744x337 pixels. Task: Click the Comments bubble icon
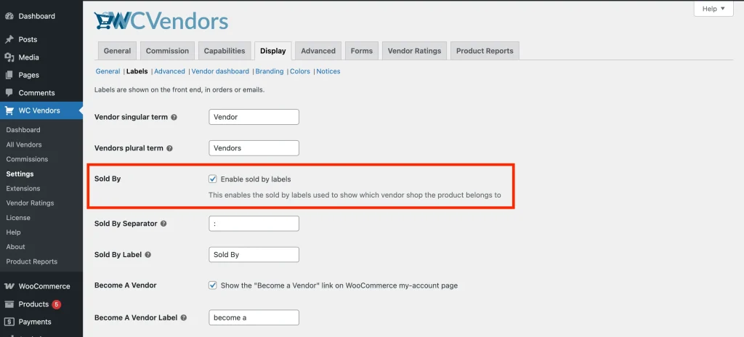[x=9, y=92]
